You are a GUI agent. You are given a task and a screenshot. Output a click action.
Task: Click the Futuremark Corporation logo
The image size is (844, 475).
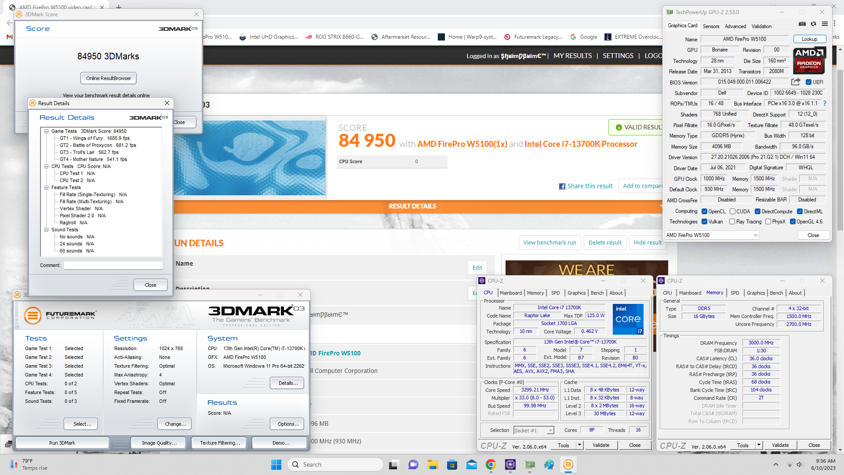click(60, 315)
